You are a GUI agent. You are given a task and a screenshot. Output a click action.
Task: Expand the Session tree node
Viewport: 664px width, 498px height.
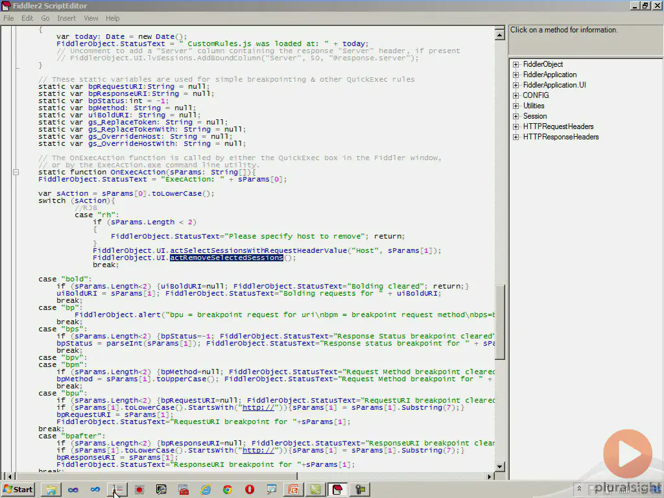pyautogui.click(x=516, y=116)
